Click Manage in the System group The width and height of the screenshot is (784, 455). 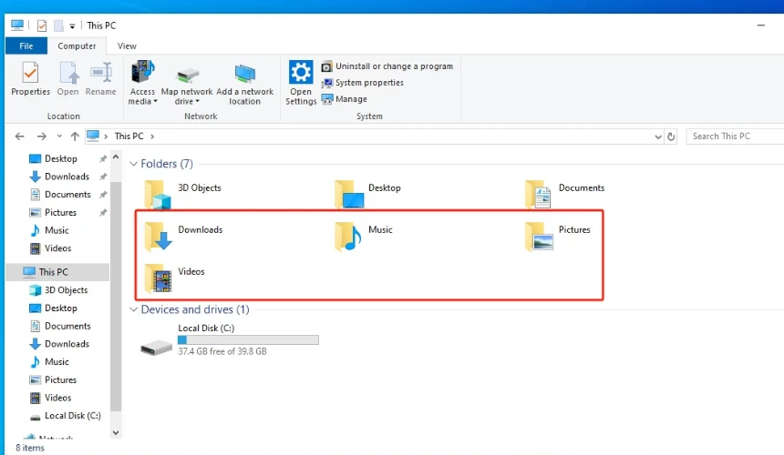(350, 99)
